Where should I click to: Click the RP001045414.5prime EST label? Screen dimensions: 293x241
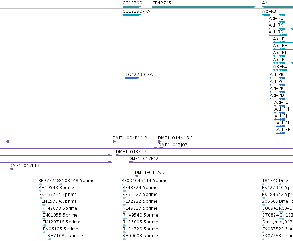click(144, 181)
